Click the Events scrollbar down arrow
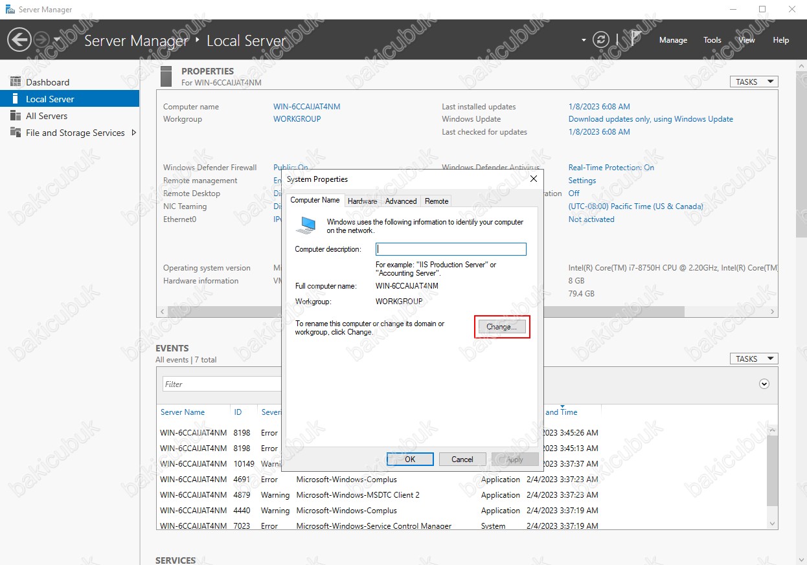 pos(772,524)
